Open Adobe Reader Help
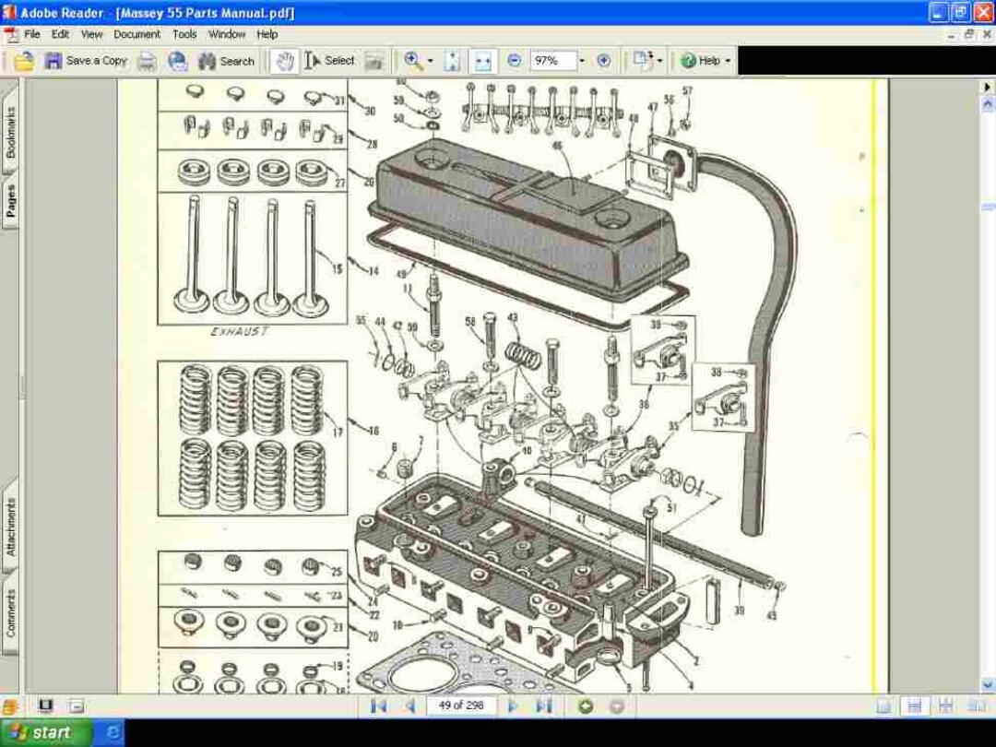 [704, 61]
